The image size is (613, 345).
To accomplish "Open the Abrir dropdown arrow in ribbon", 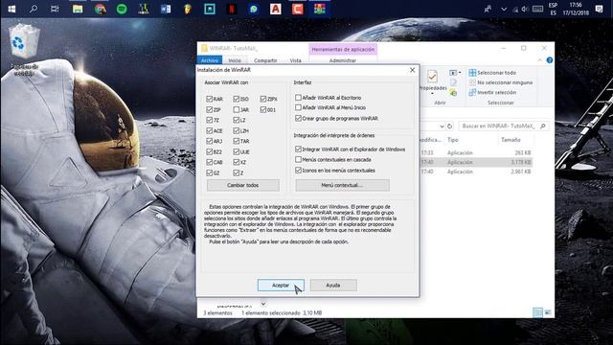I will tap(460, 73).
